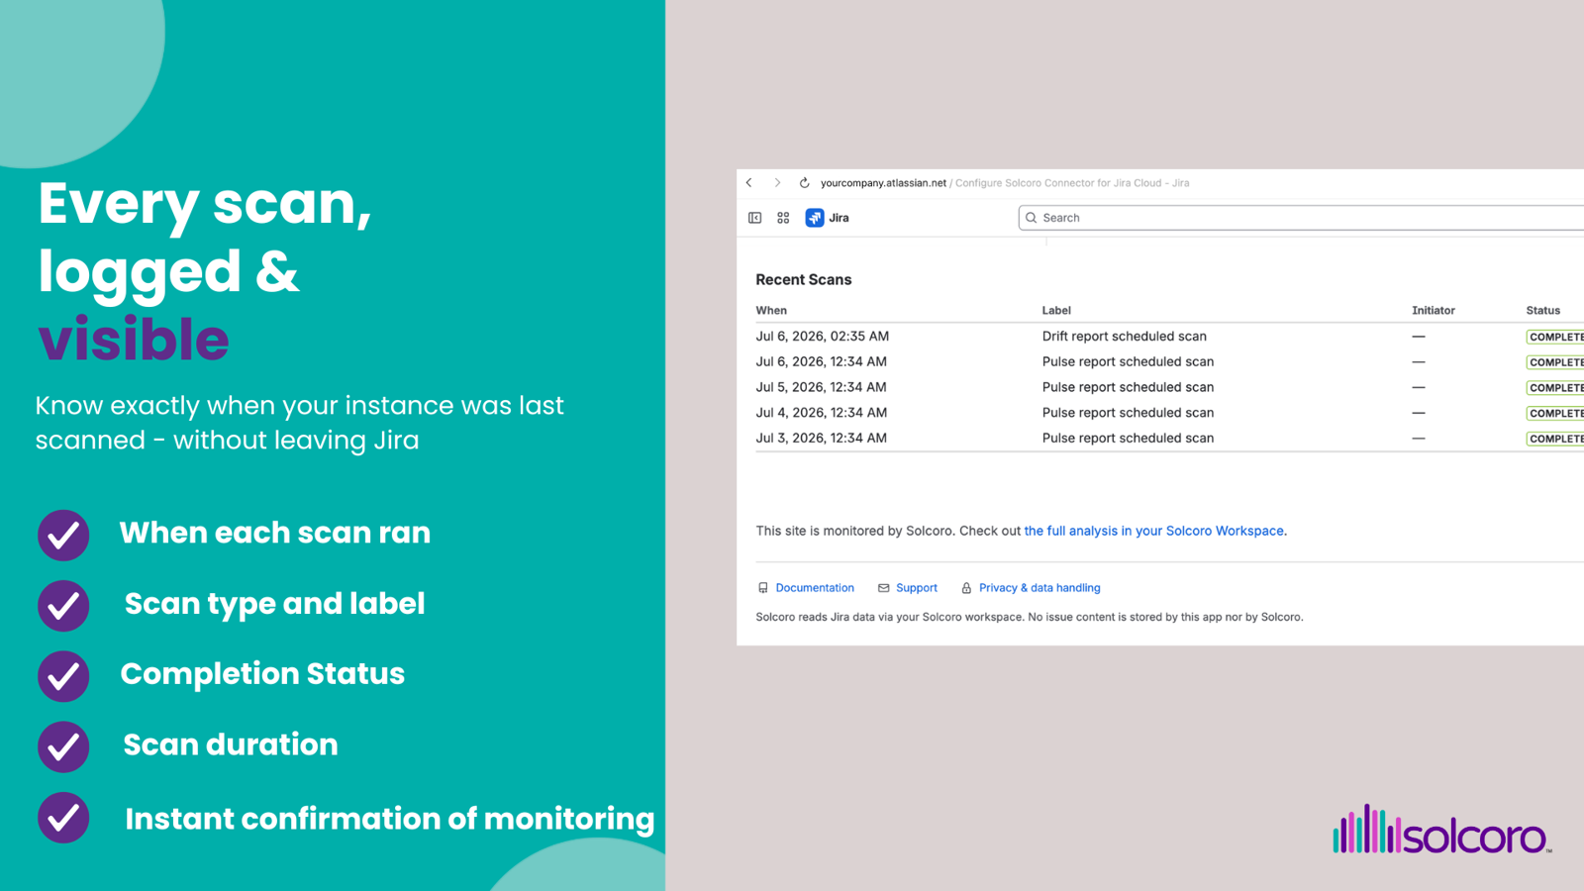Open Privacy & data handling link
Screen dimensions: 1584x891
[1039, 588]
